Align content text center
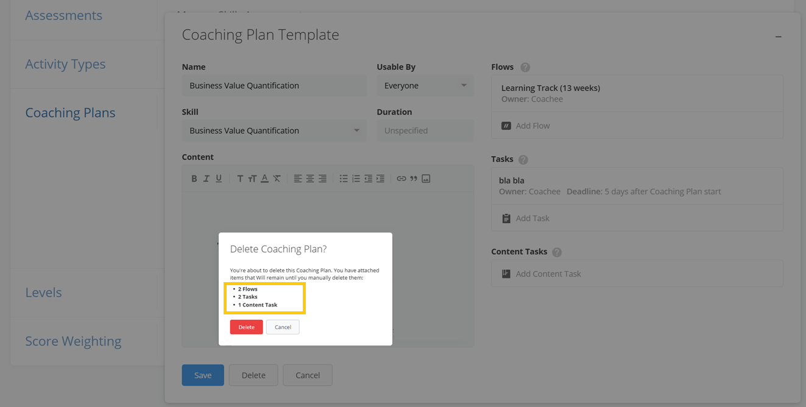Screen dimensions: 806x407 [310, 179]
